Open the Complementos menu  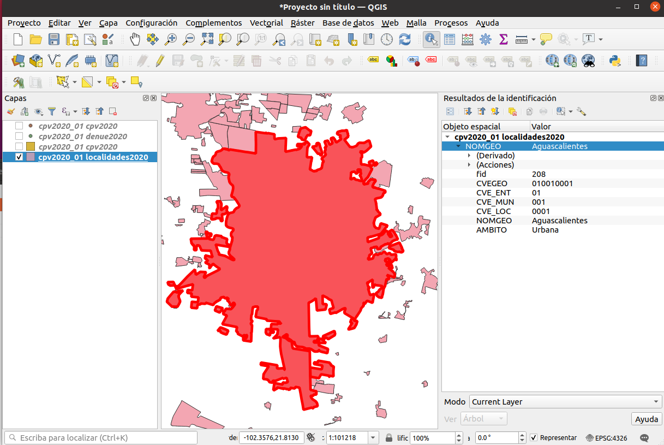(213, 23)
